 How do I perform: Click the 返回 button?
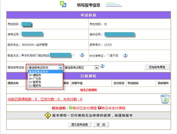click(101, 124)
